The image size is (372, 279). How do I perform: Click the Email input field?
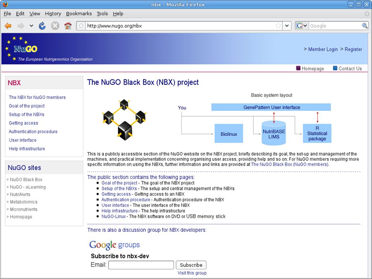pos(141,265)
